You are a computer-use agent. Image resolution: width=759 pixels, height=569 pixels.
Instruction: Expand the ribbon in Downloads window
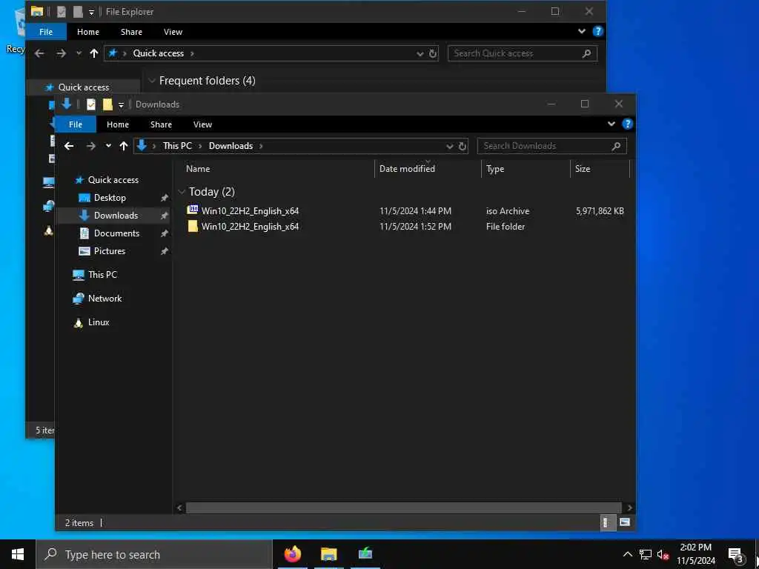point(611,124)
